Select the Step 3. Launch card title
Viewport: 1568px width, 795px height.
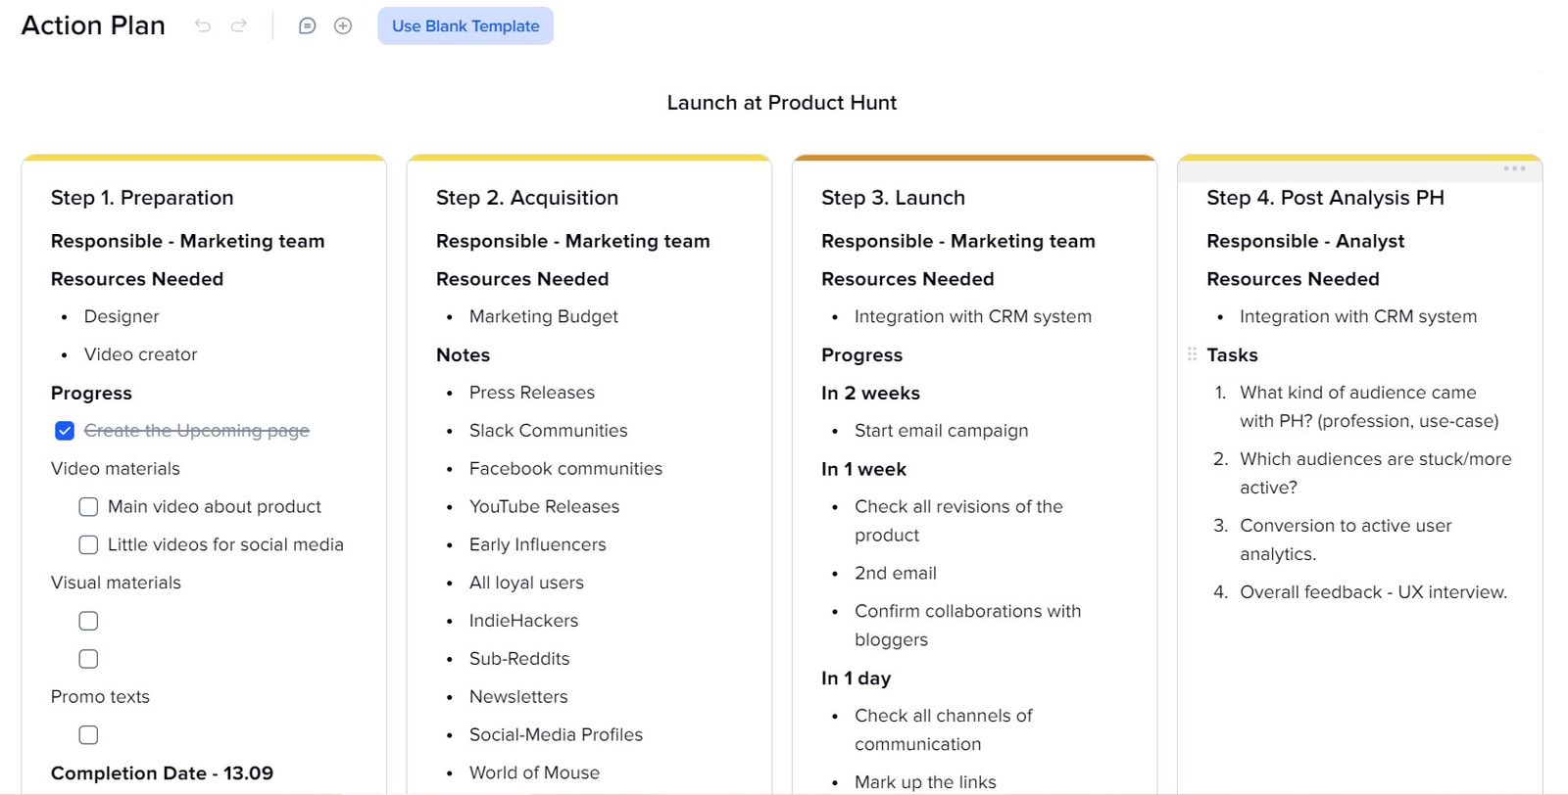point(893,198)
